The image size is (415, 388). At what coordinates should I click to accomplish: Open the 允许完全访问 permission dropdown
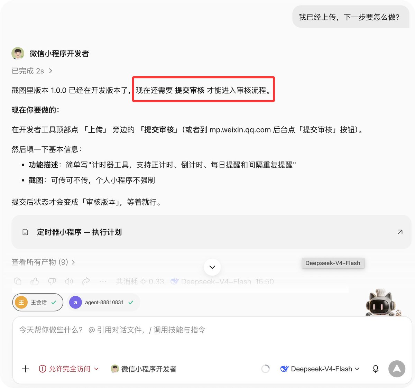(x=69, y=369)
